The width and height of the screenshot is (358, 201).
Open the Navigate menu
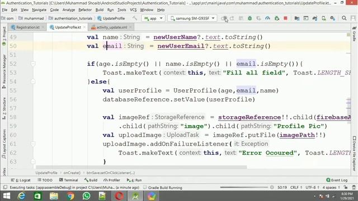pyautogui.click(x=39, y=10)
